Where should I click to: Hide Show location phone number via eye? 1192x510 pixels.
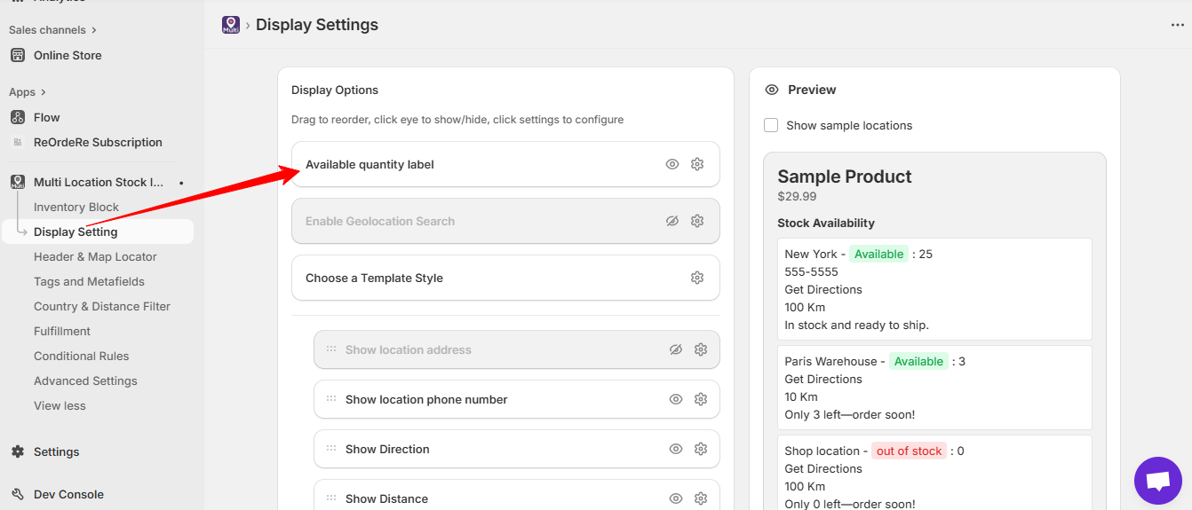click(x=676, y=399)
